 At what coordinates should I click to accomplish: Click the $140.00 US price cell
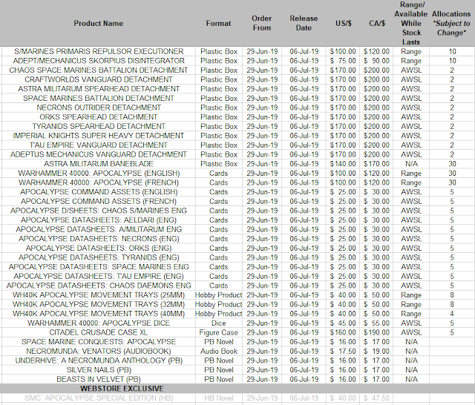click(x=343, y=164)
